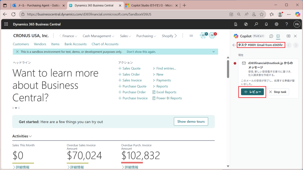Open a new browser tab

click(184, 5)
